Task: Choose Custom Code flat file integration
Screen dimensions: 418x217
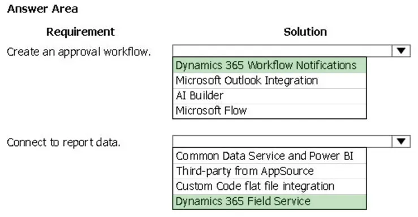Action: point(269,187)
